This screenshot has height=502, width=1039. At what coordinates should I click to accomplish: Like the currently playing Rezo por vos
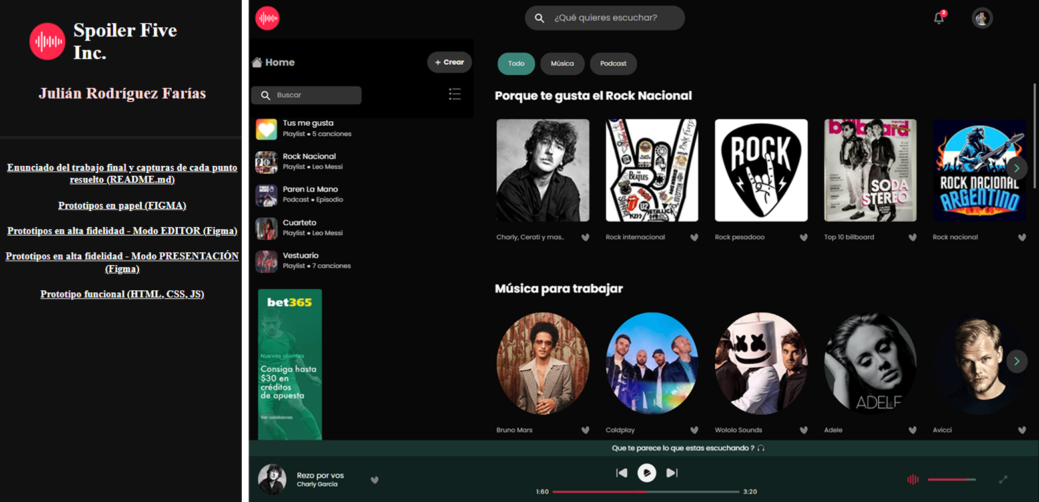coord(374,479)
